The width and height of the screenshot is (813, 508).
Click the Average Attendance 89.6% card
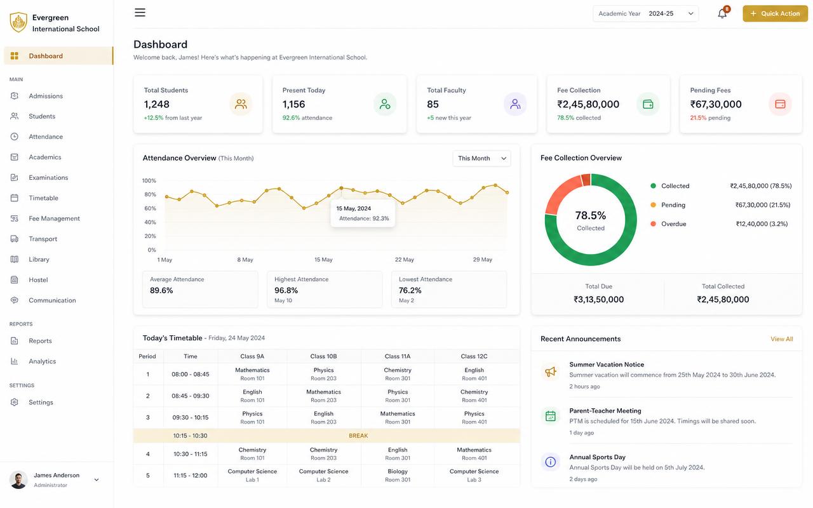[x=200, y=290]
